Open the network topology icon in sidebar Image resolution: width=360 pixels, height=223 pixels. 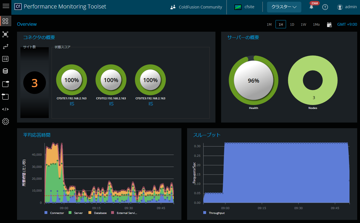[5, 35]
